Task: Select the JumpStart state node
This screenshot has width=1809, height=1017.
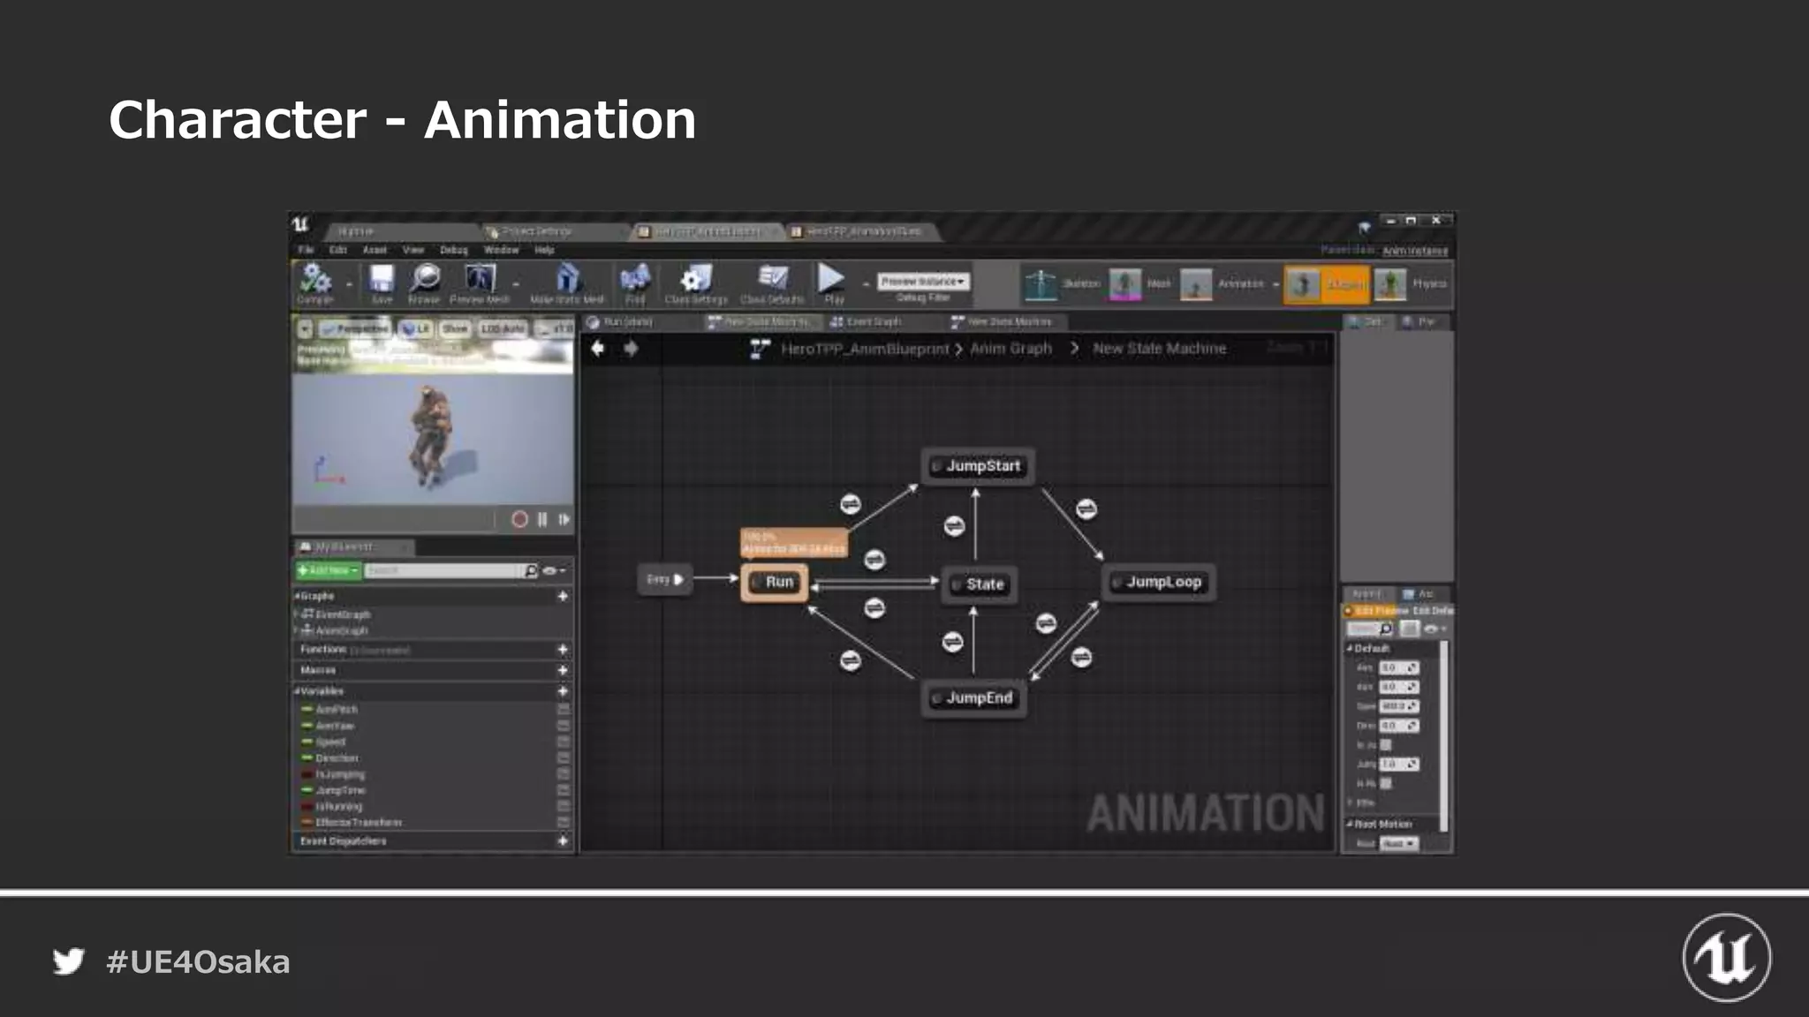Action: [977, 466]
